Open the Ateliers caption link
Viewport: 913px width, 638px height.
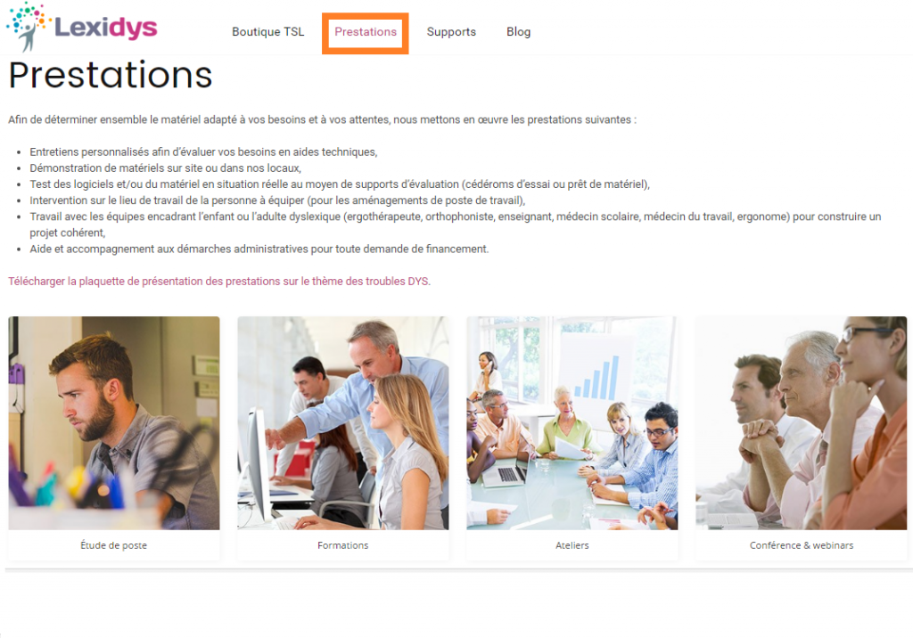[572, 545]
